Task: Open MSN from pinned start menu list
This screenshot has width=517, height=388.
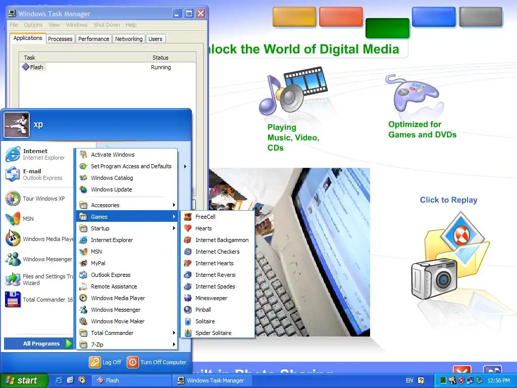Action: pyautogui.click(x=38, y=218)
